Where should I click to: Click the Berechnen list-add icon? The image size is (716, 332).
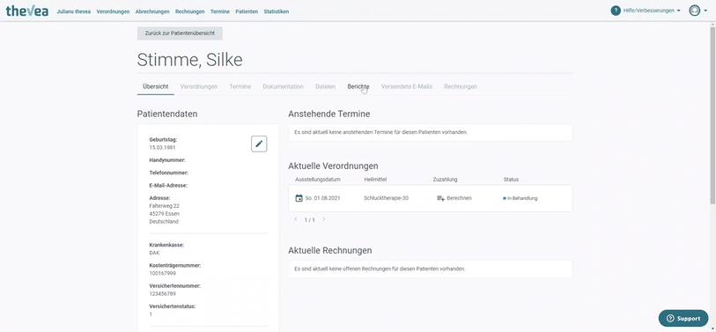440,198
